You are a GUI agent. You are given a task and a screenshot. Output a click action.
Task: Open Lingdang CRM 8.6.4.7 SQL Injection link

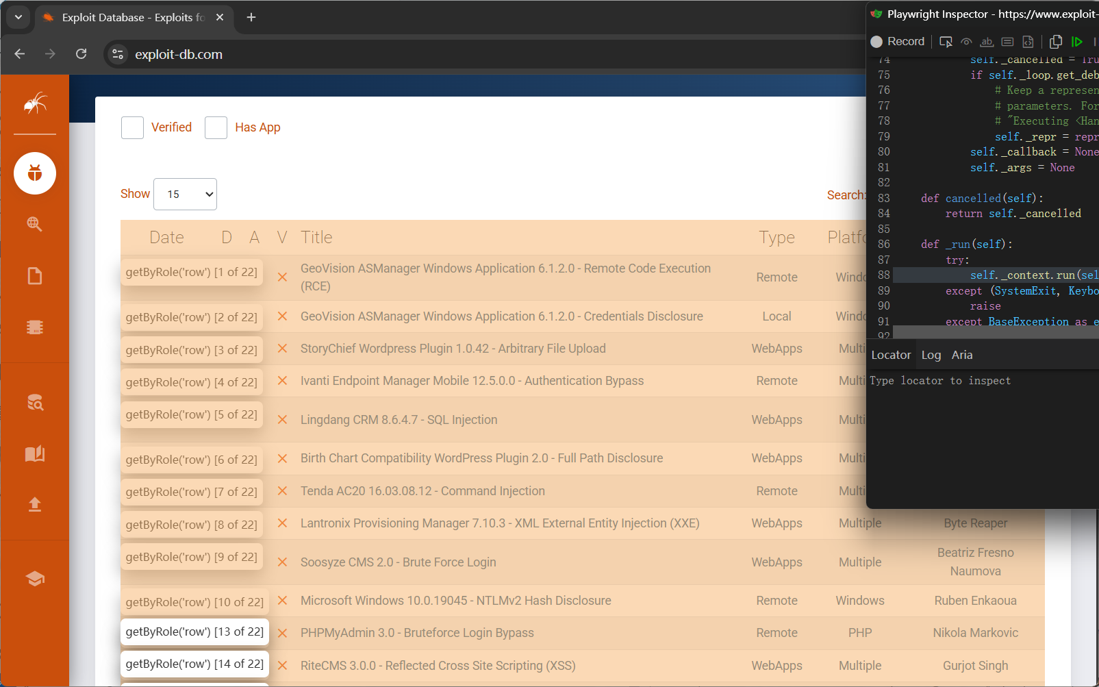[x=399, y=420]
